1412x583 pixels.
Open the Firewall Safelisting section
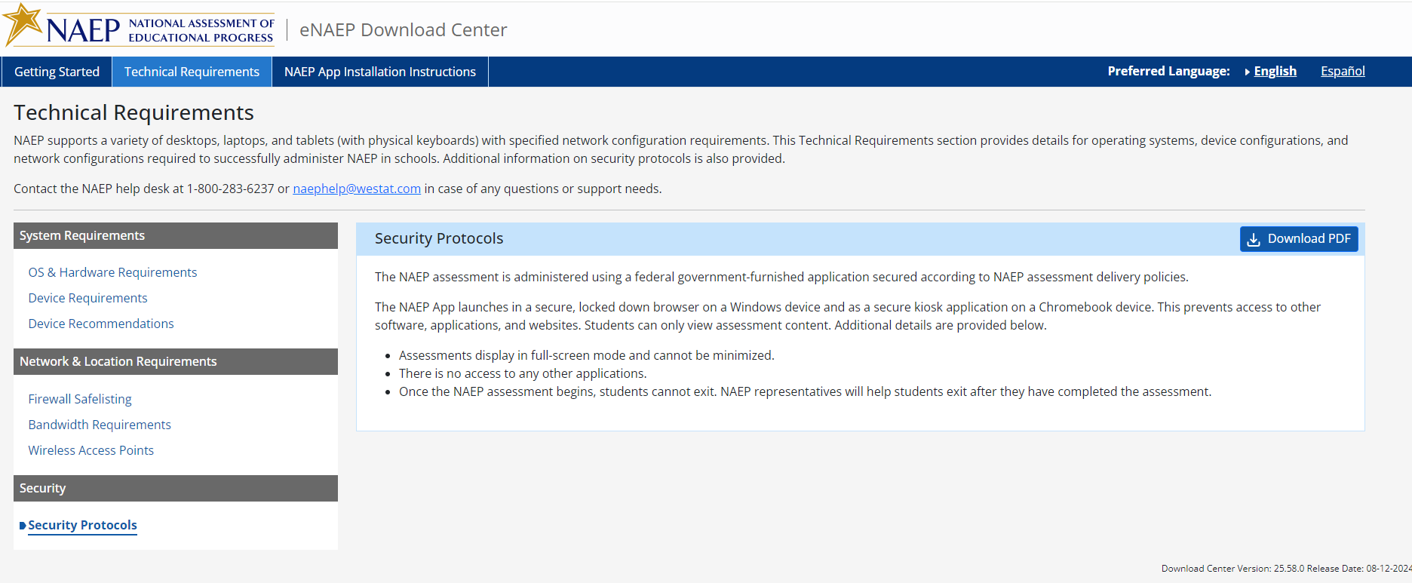click(80, 399)
